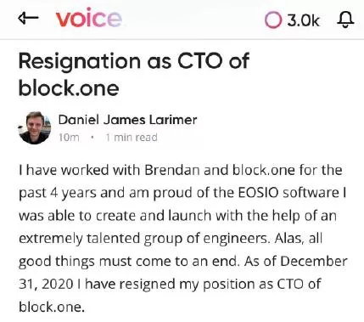The height and width of the screenshot is (322, 364).
Task: Click the 10m post timestamp
Action: coord(69,138)
